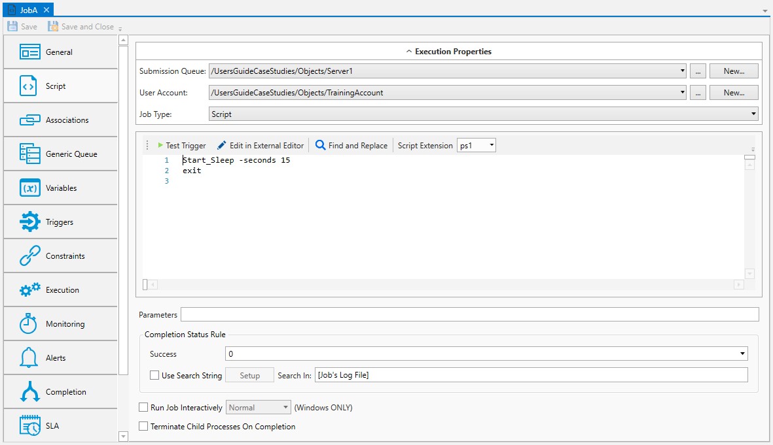The height and width of the screenshot is (445, 773).
Task: Collapse the Execution Properties section
Action: (x=448, y=51)
